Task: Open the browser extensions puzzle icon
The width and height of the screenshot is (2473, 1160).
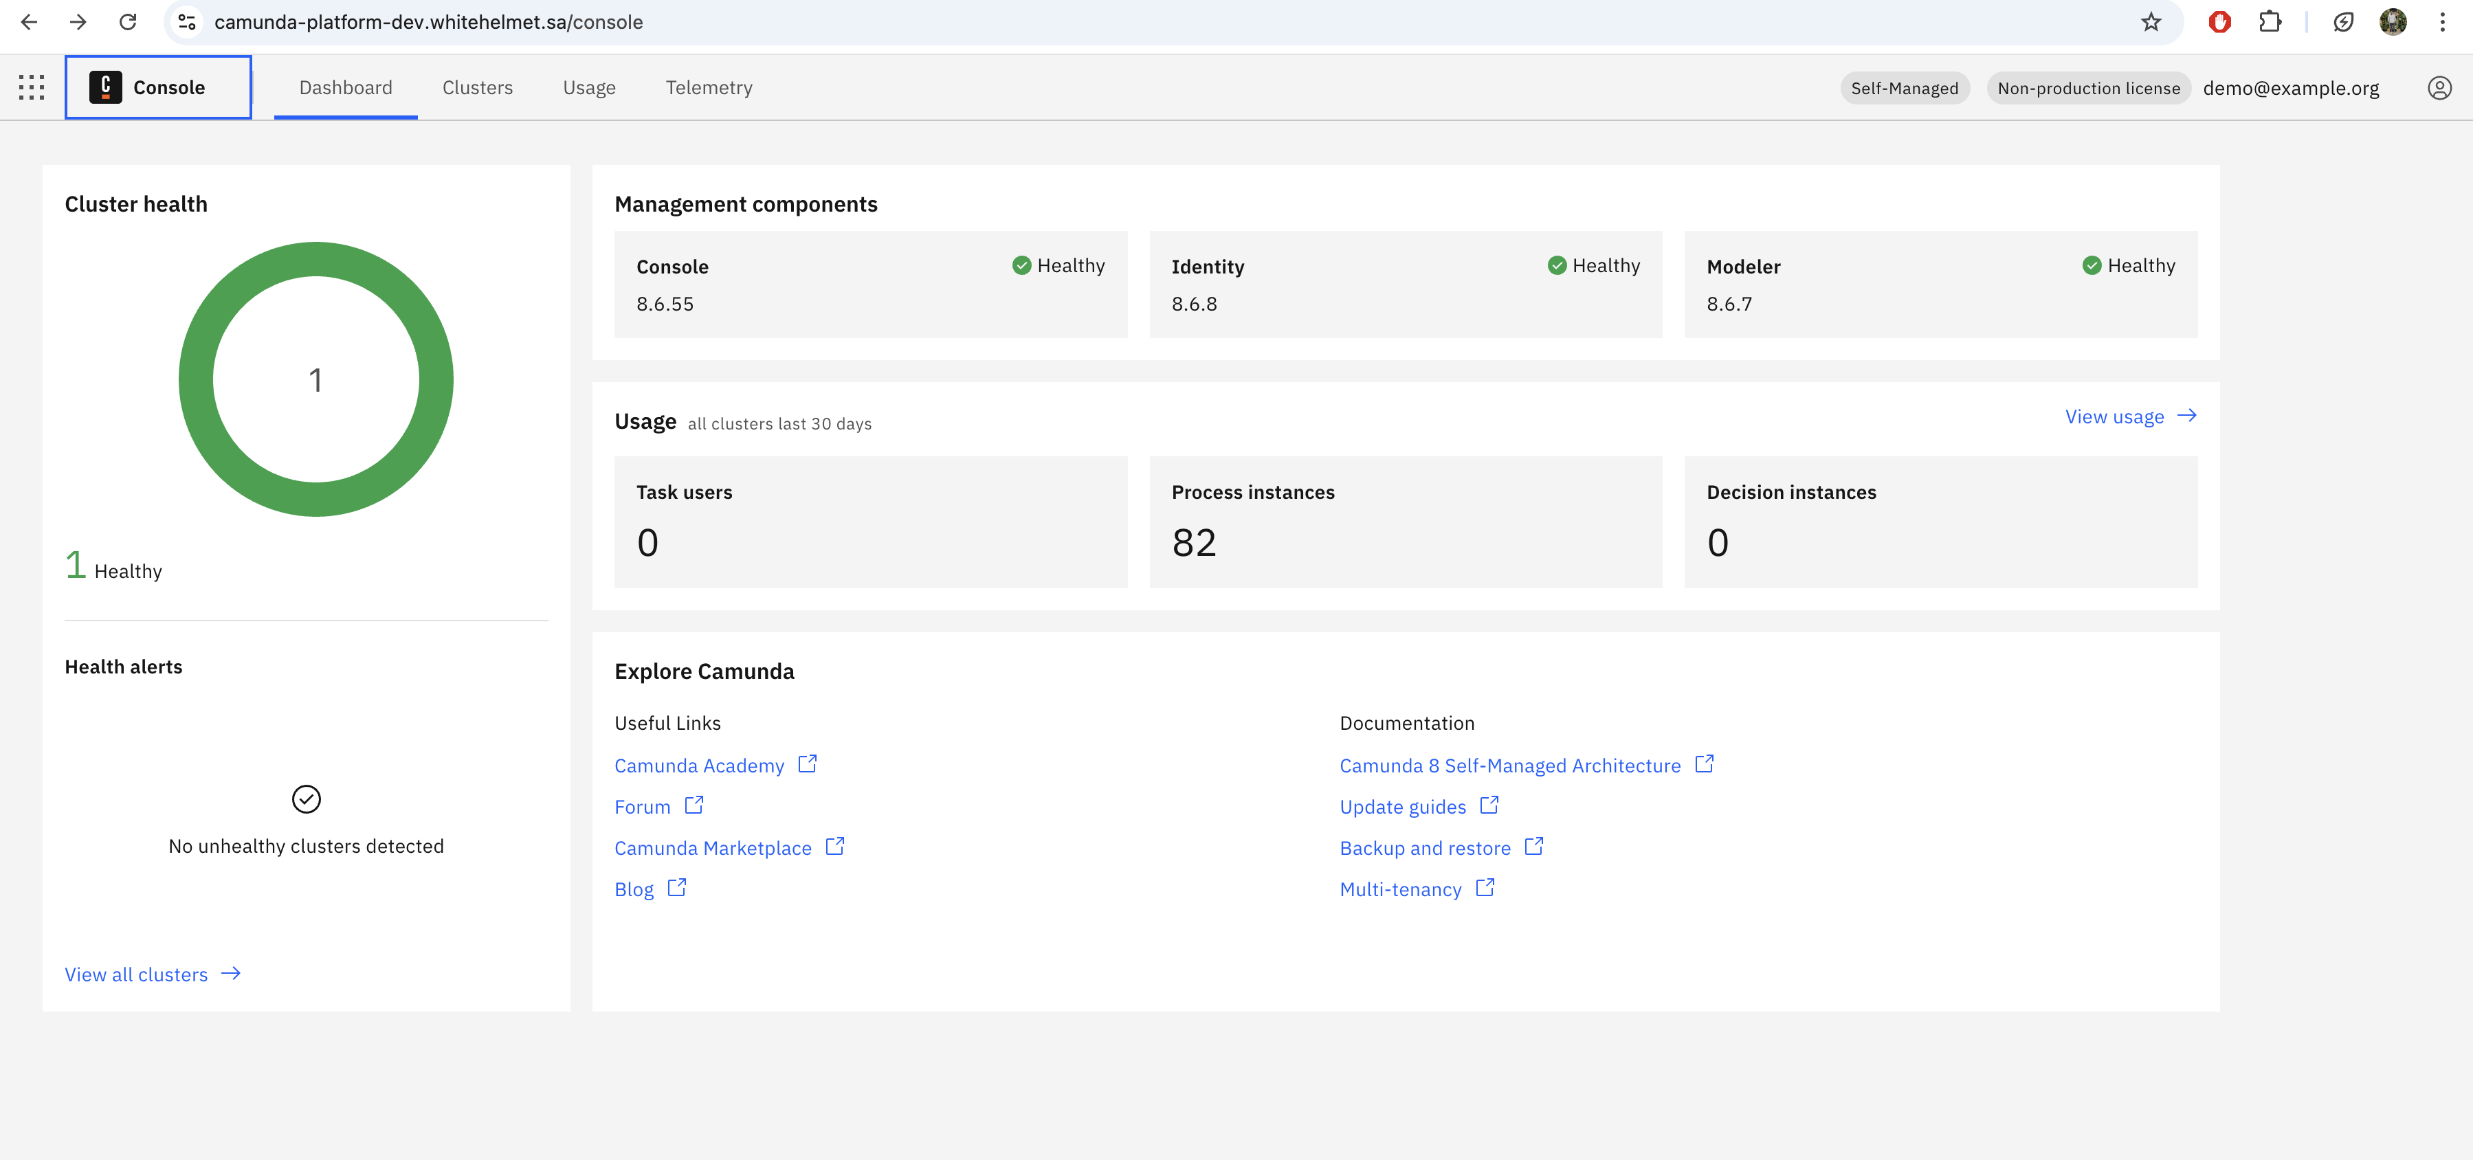Action: pyautogui.click(x=2270, y=22)
